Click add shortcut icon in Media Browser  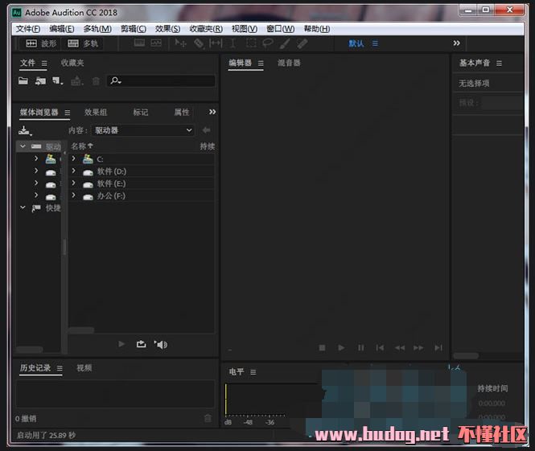click(25, 130)
